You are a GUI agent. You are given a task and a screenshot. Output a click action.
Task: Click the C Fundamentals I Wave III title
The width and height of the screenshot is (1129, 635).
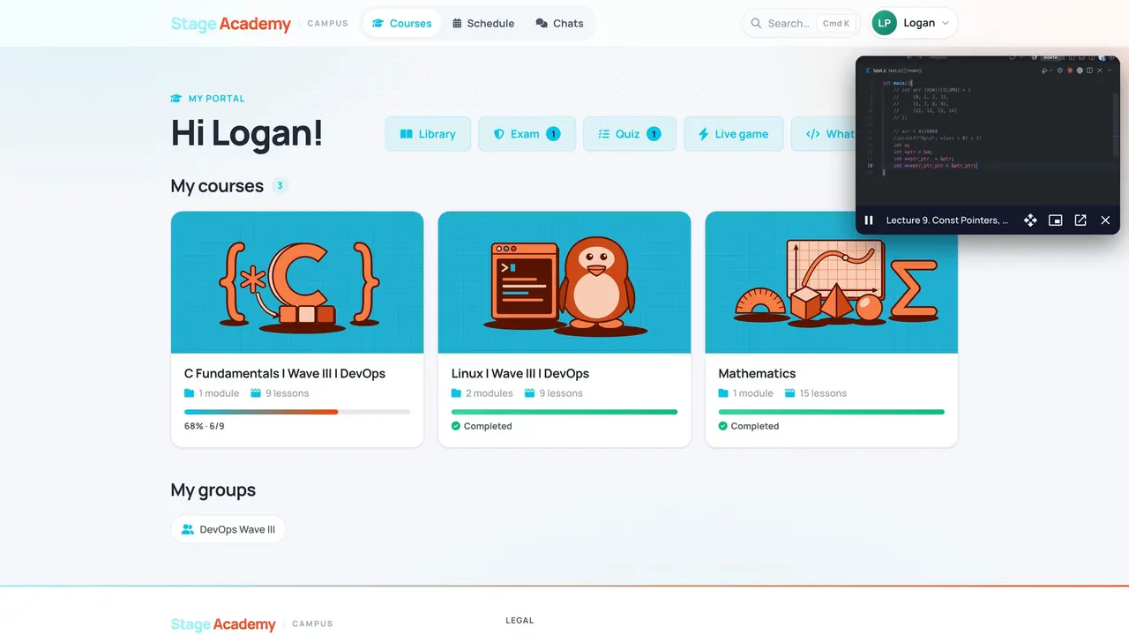click(285, 373)
